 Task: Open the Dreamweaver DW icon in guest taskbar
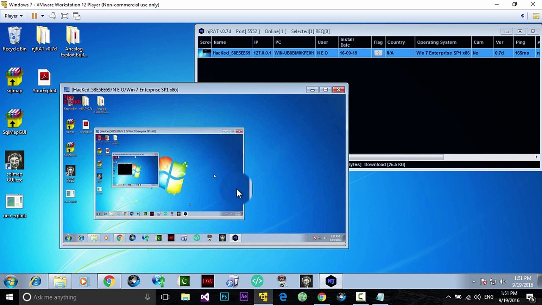(208, 281)
